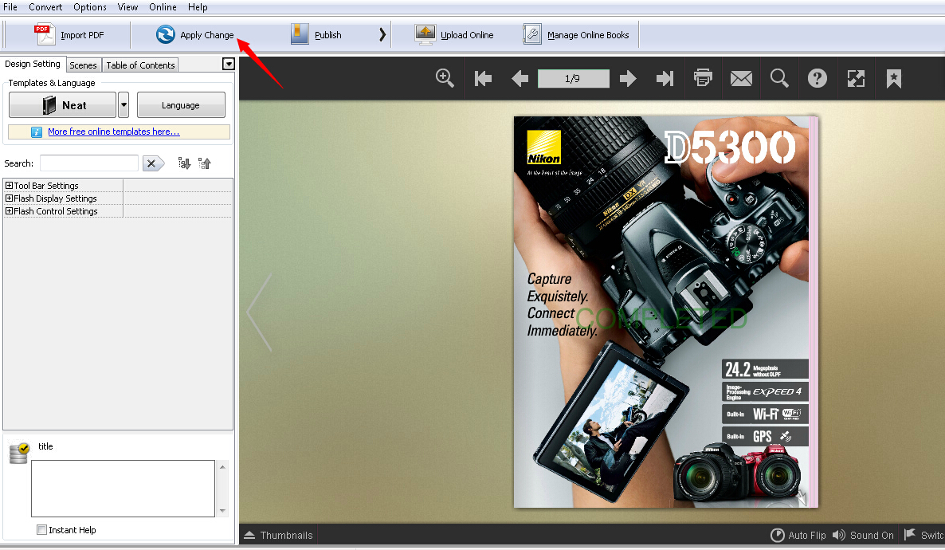Open the email sharing icon
Image resolution: width=945 pixels, height=550 pixels.
[x=741, y=77]
